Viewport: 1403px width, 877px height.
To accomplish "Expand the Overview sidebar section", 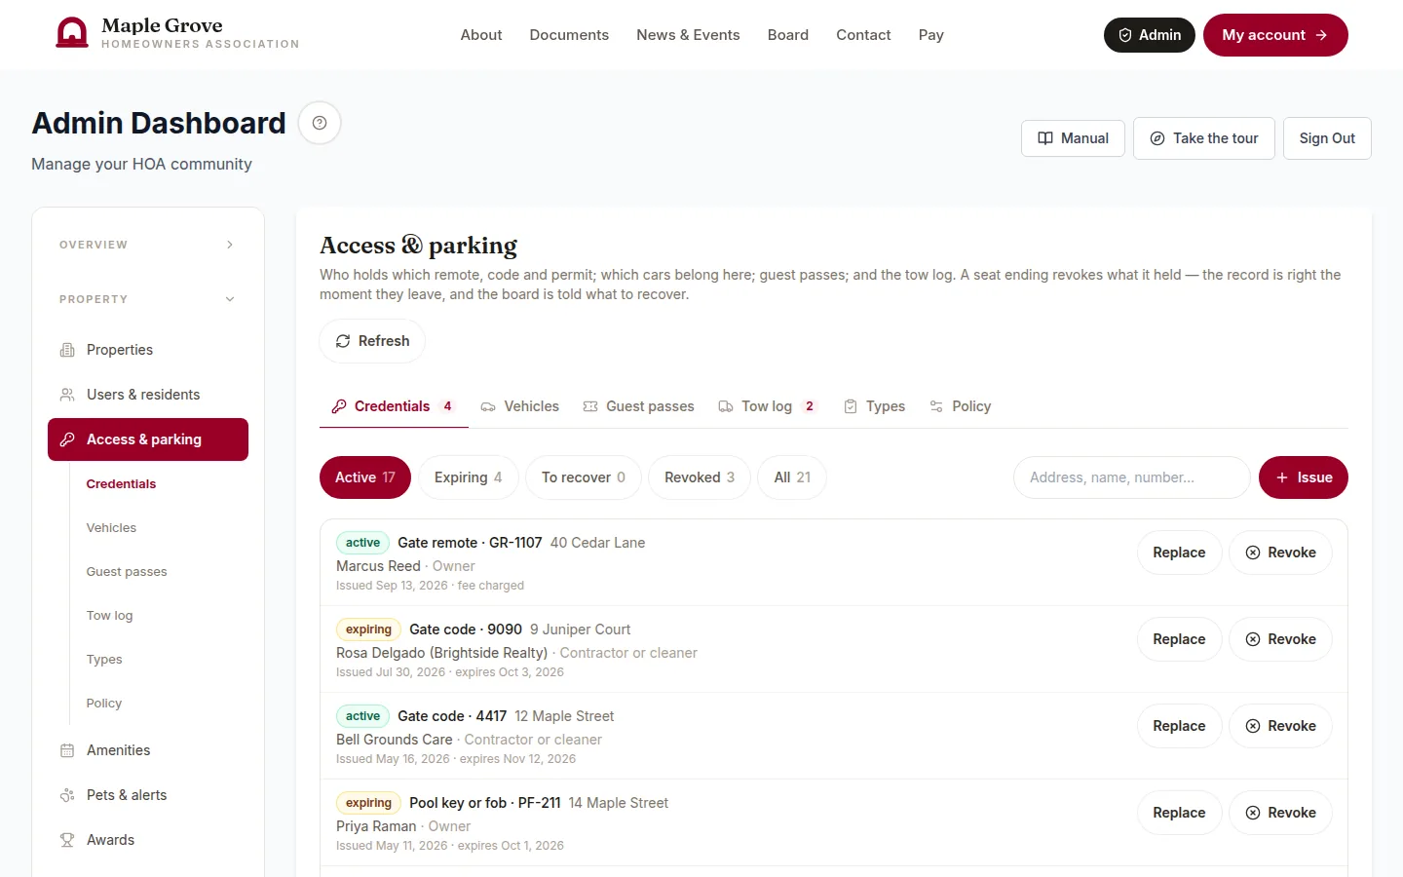I will (148, 245).
